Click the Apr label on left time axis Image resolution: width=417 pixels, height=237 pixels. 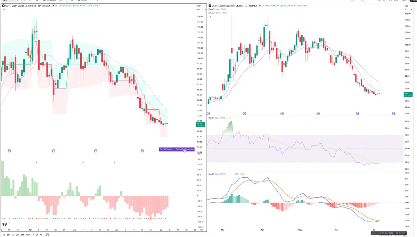pos(30,230)
